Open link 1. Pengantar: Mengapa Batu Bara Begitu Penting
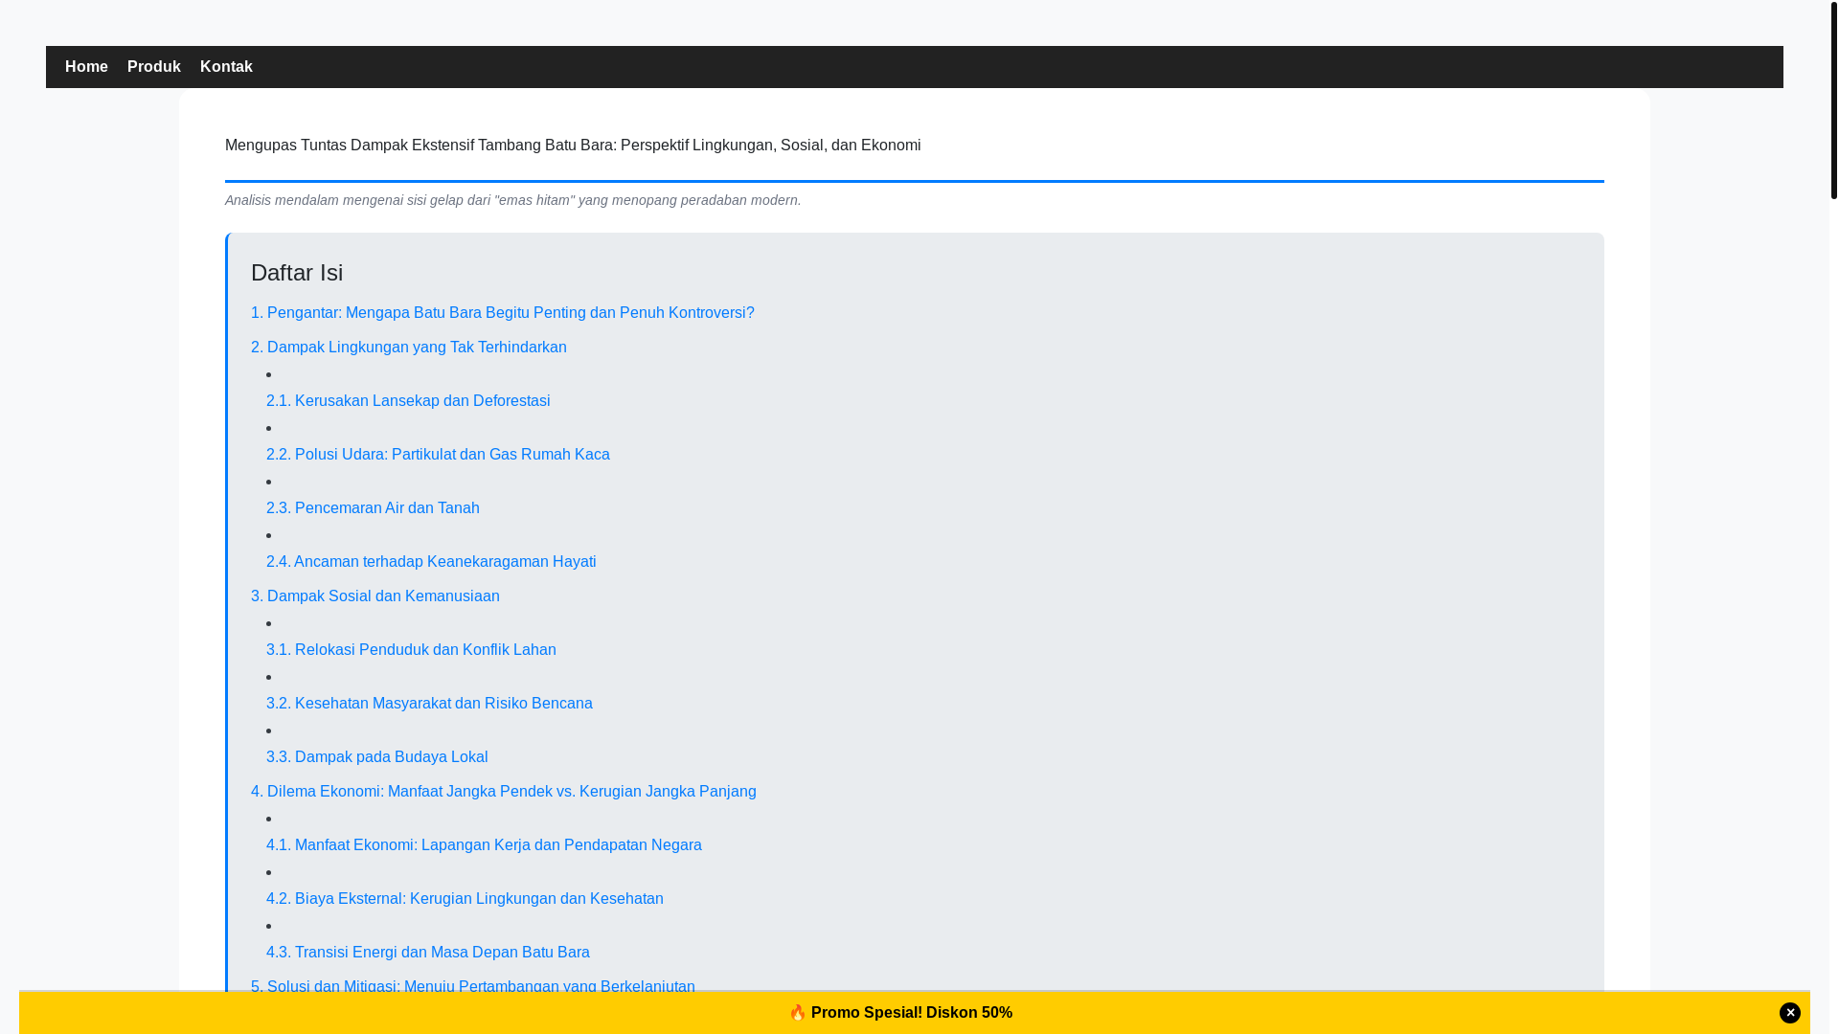The width and height of the screenshot is (1839, 1034). pos(503,313)
